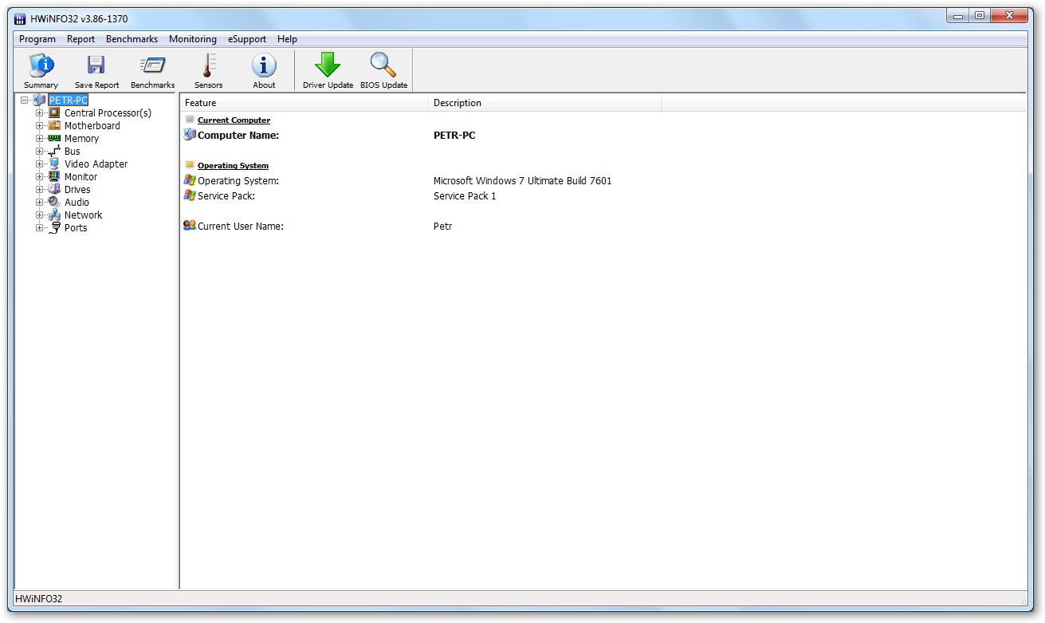
Task: Click the Ports connector icon
Action: [x=54, y=228]
